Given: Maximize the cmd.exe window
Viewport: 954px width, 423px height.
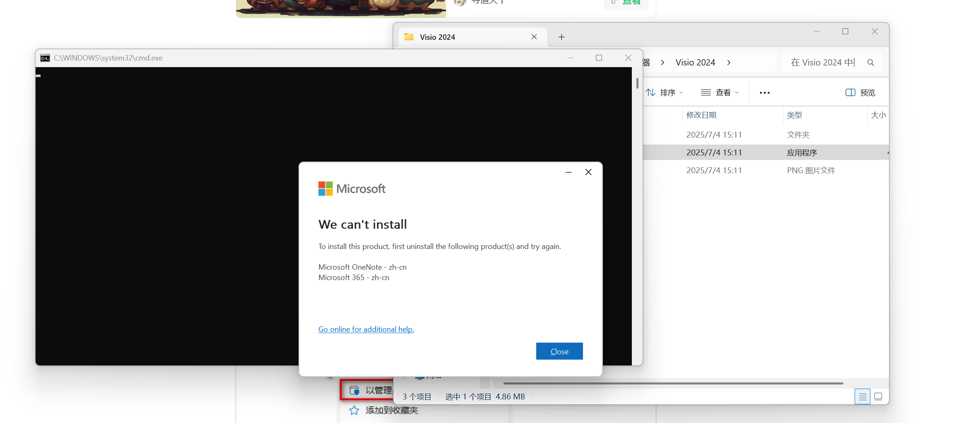Looking at the screenshot, I should pyautogui.click(x=599, y=58).
